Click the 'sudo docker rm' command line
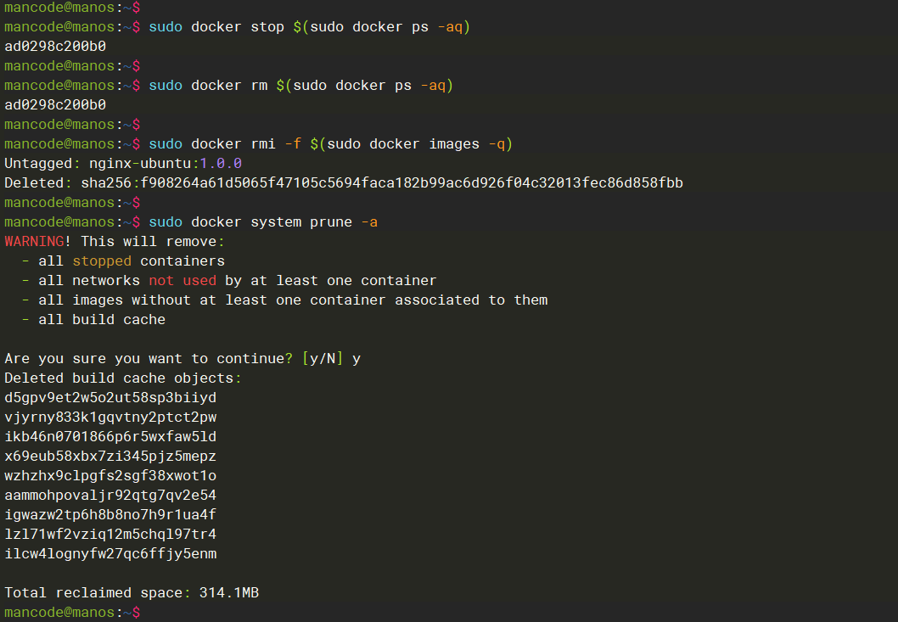Image resolution: width=898 pixels, height=622 pixels. pyautogui.click(x=300, y=86)
